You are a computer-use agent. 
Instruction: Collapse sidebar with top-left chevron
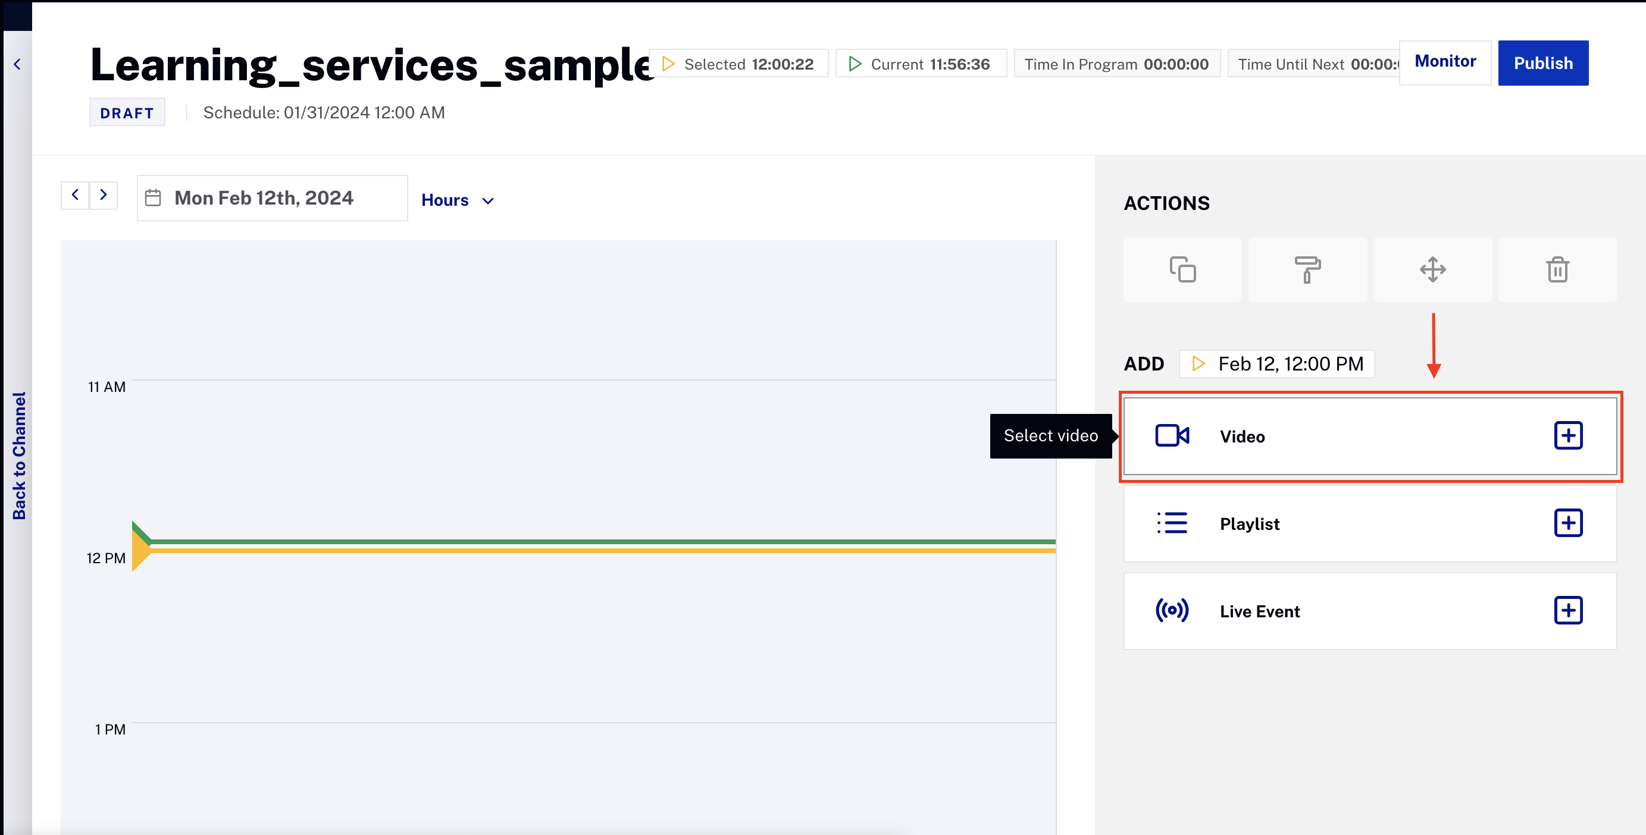(x=17, y=64)
